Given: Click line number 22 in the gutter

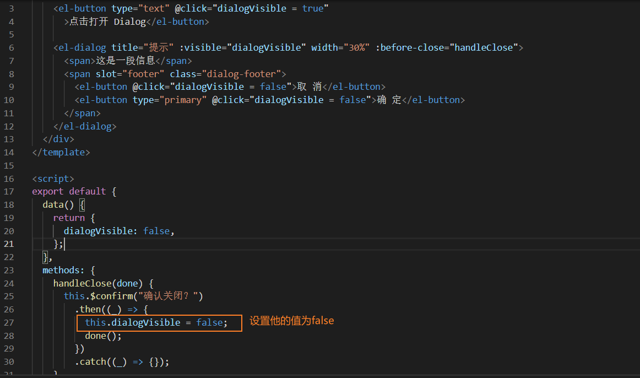Looking at the screenshot, I should (9, 257).
